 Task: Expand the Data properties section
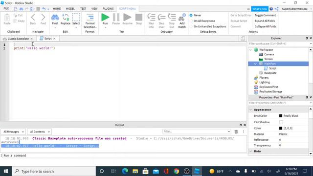(x=251, y=151)
